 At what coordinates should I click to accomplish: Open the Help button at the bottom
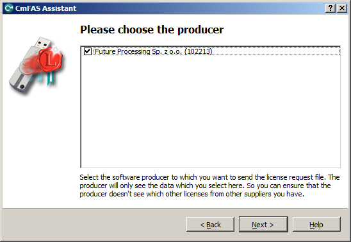coord(316,224)
